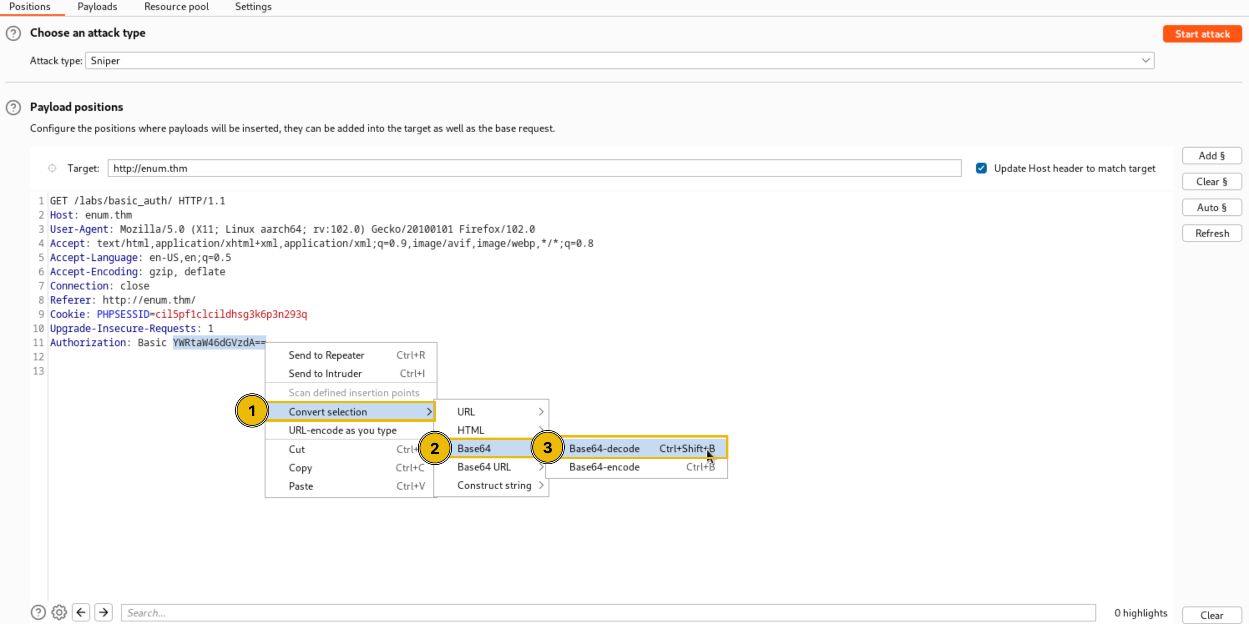Open help for attack type section
The width and height of the screenshot is (1249, 624).
13,33
